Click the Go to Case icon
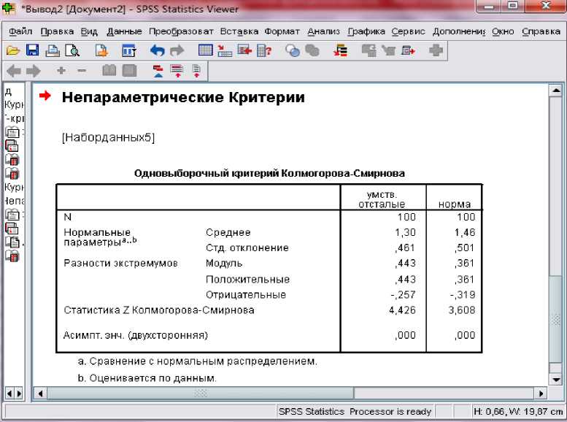Screen dimensions: 567x422 coord(225,50)
